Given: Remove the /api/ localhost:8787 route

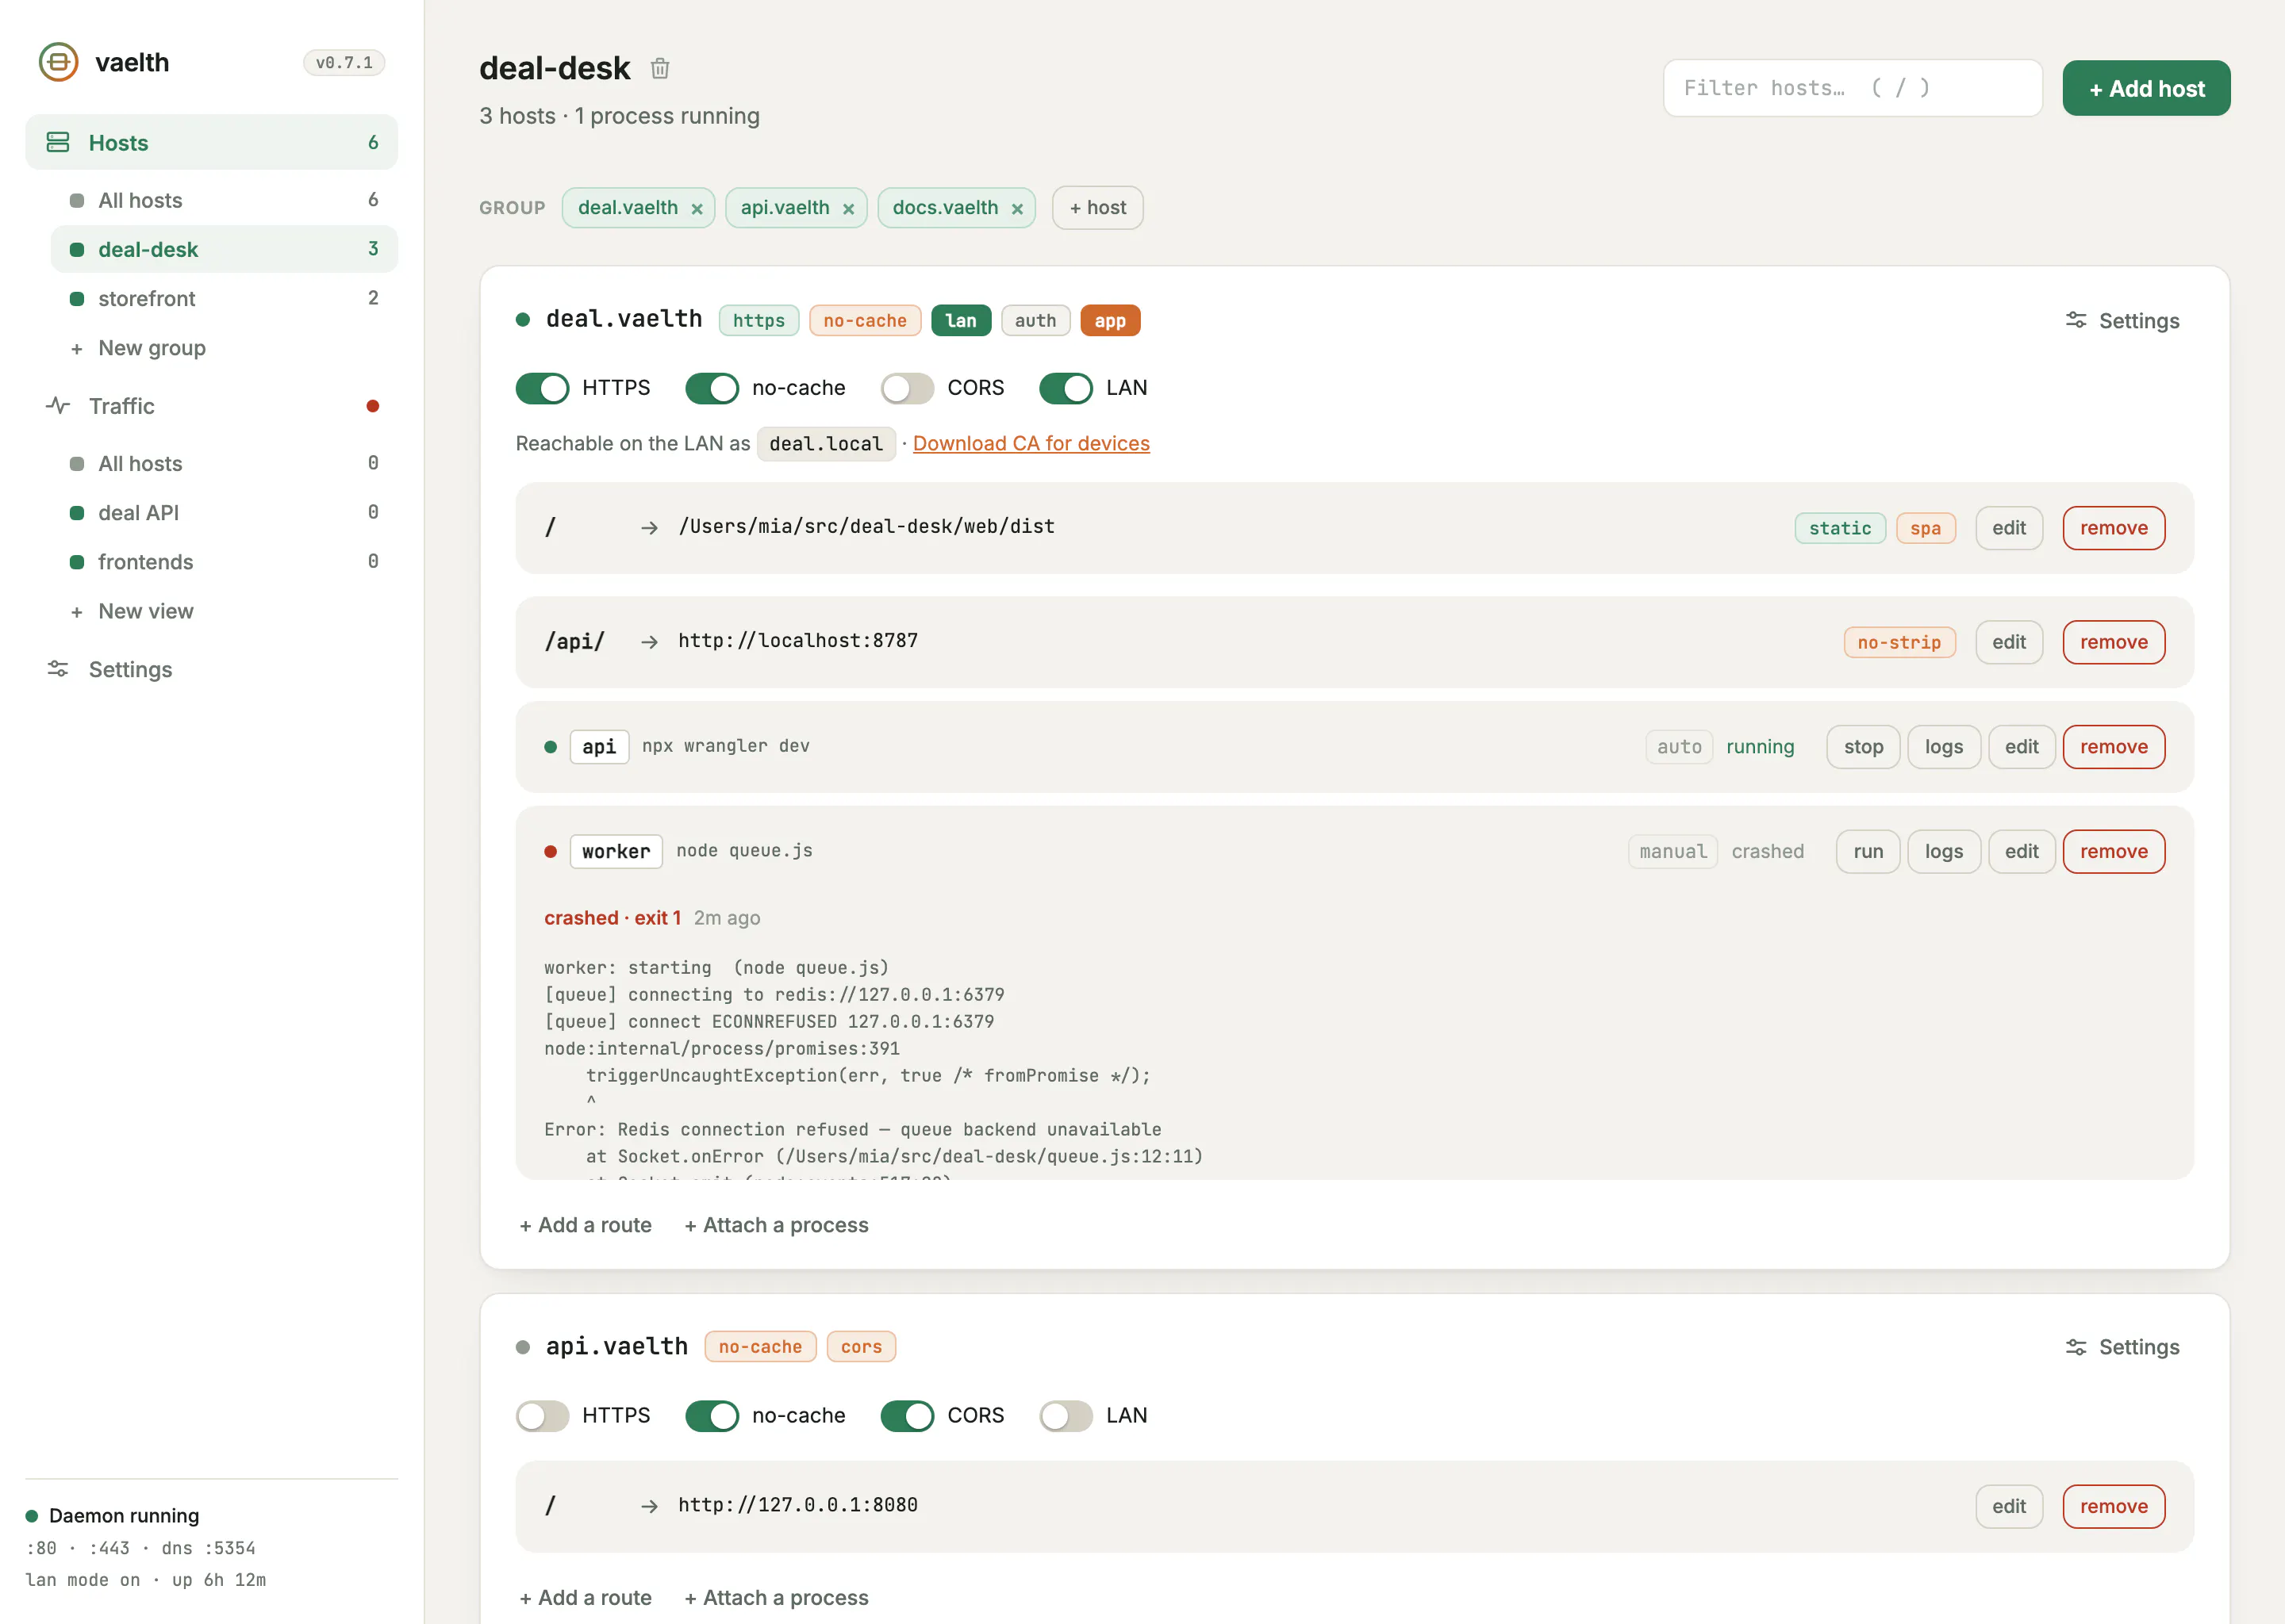Looking at the screenshot, I should 2114,642.
